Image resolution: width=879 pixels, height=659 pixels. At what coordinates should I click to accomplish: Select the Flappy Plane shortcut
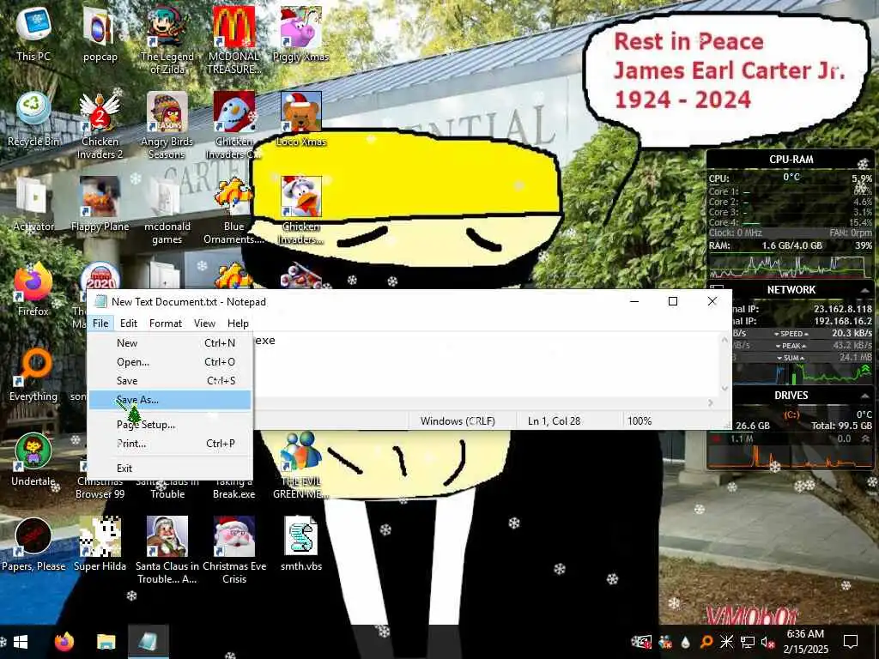(x=100, y=204)
